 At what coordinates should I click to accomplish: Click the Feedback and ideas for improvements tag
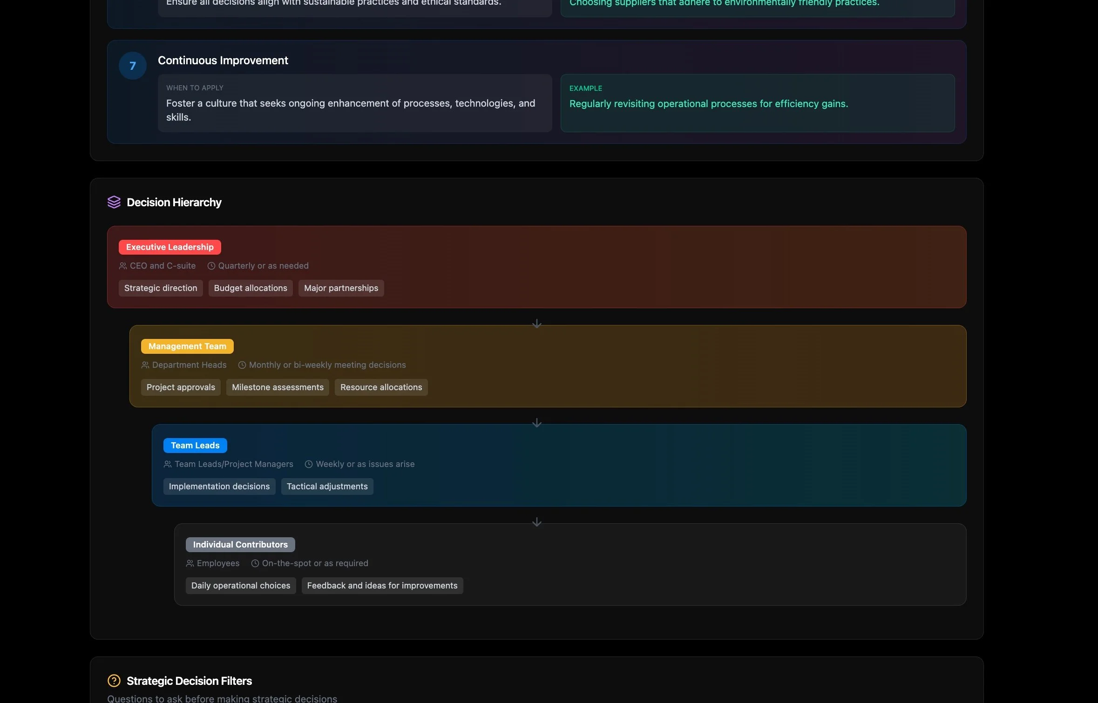pos(382,586)
